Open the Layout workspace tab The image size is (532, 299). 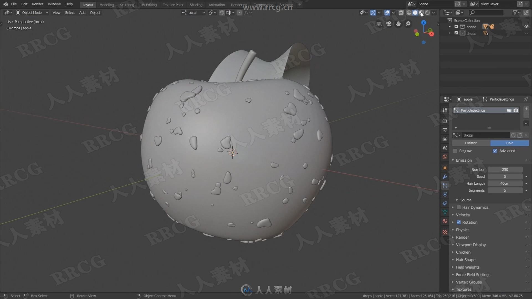tap(88, 4)
